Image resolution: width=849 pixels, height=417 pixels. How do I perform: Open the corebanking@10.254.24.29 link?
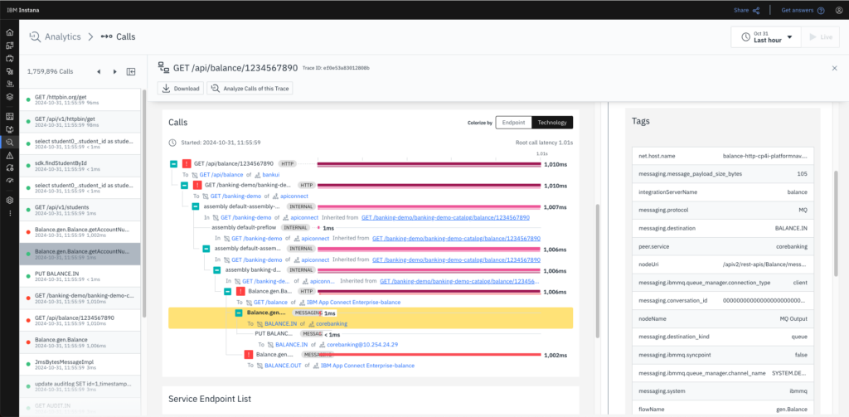pos(361,344)
